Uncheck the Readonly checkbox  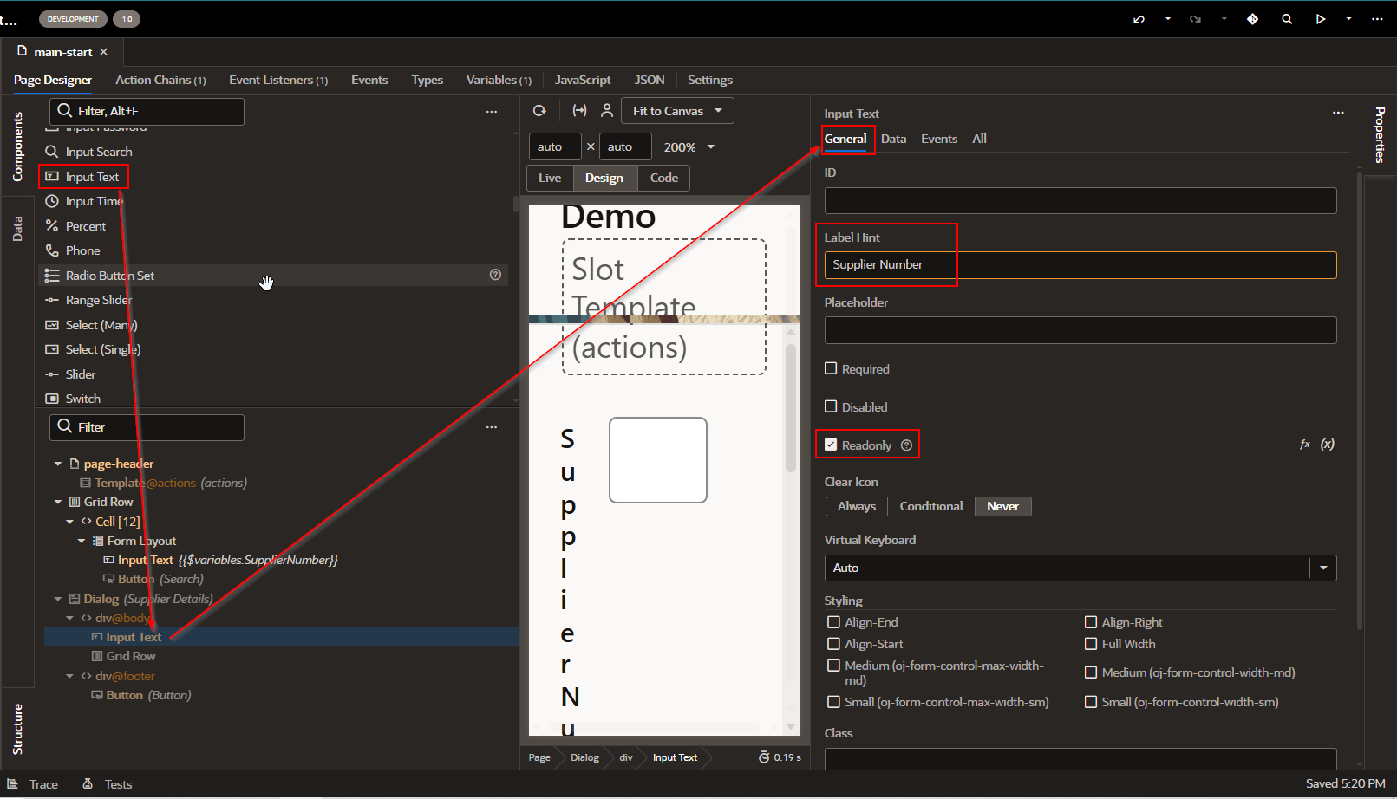[x=831, y=445]
